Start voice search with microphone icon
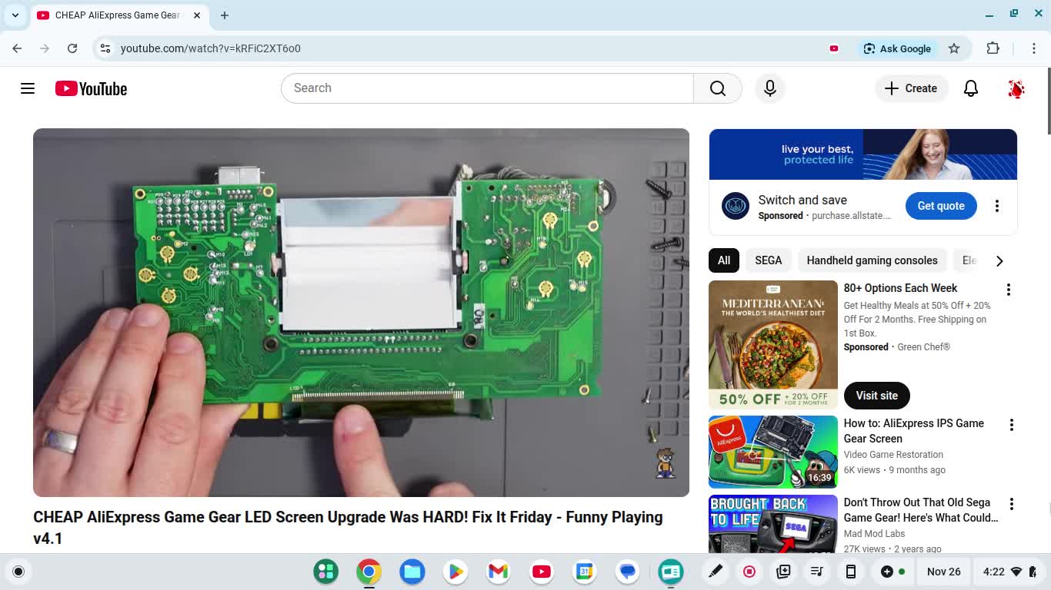1051x590 pixels. point(769,88)
